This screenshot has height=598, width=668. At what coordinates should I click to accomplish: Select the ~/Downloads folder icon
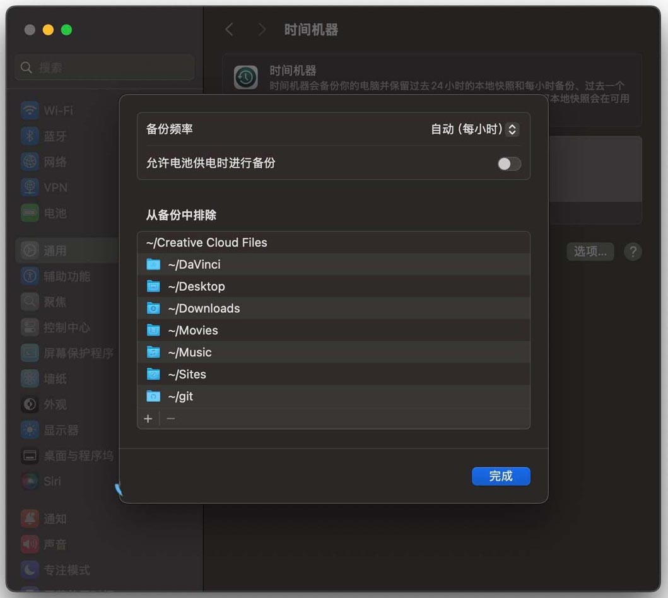153,308
